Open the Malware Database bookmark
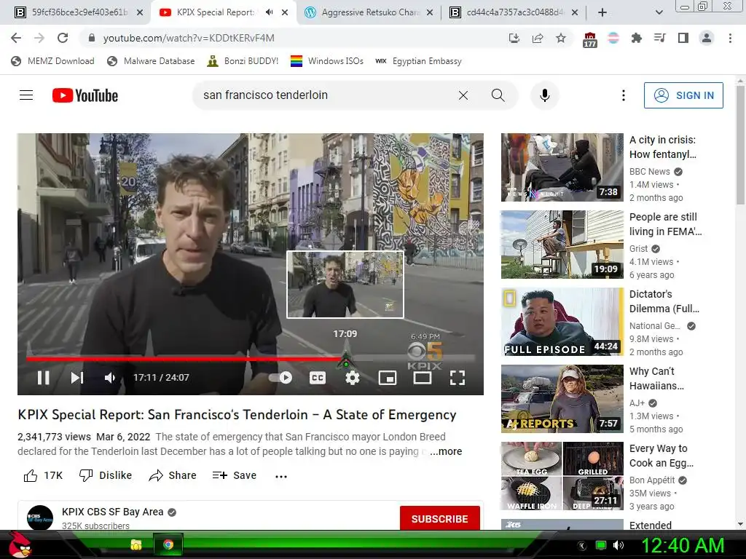 point(151,61)
